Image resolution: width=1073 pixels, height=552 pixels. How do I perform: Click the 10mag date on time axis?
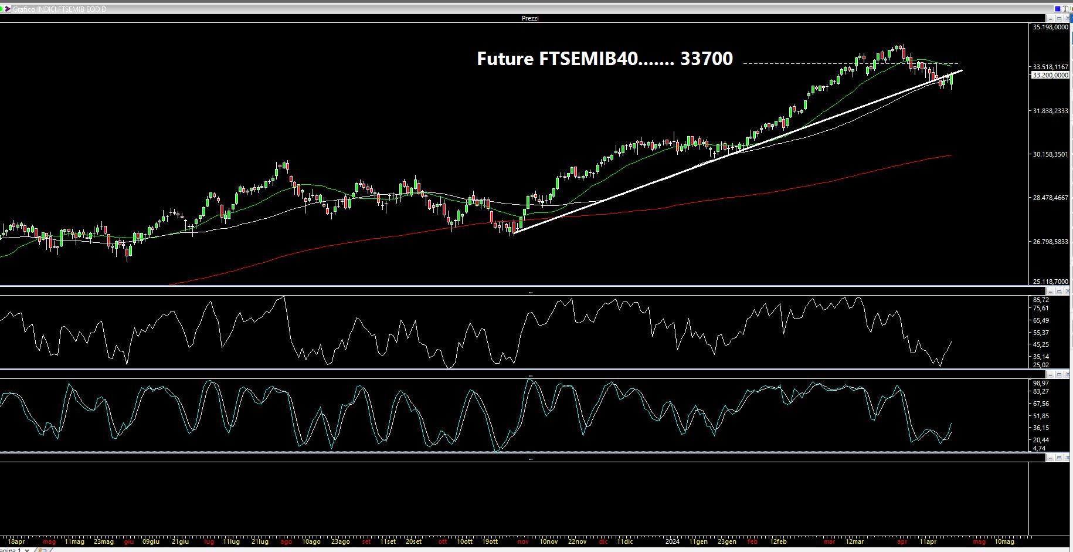[x=1004, y=542]
